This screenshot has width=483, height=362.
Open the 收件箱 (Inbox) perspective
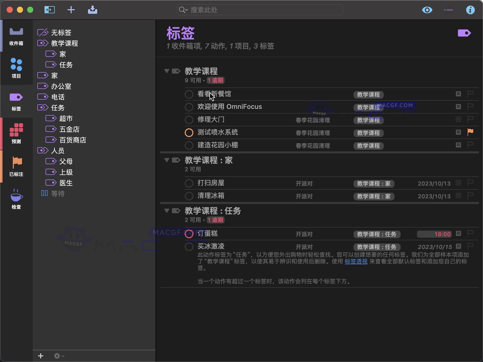pos(16,36)
